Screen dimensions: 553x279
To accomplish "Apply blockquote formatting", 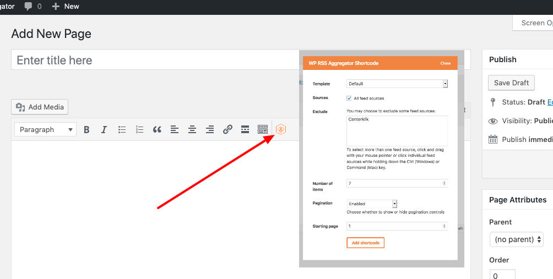I will click(x=157, y=130).
